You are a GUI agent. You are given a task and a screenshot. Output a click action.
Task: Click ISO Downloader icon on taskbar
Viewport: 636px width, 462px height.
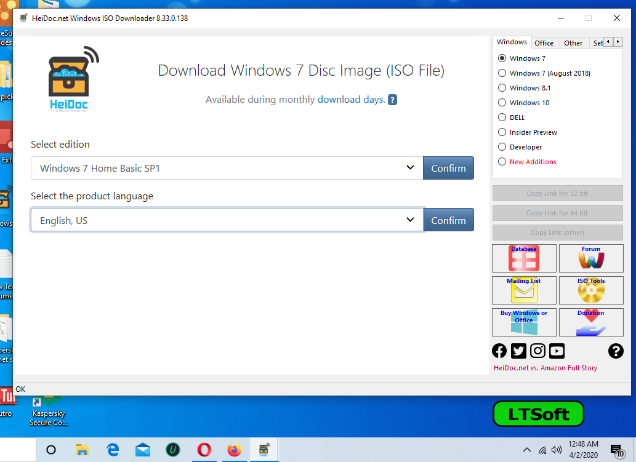(264, 450)
